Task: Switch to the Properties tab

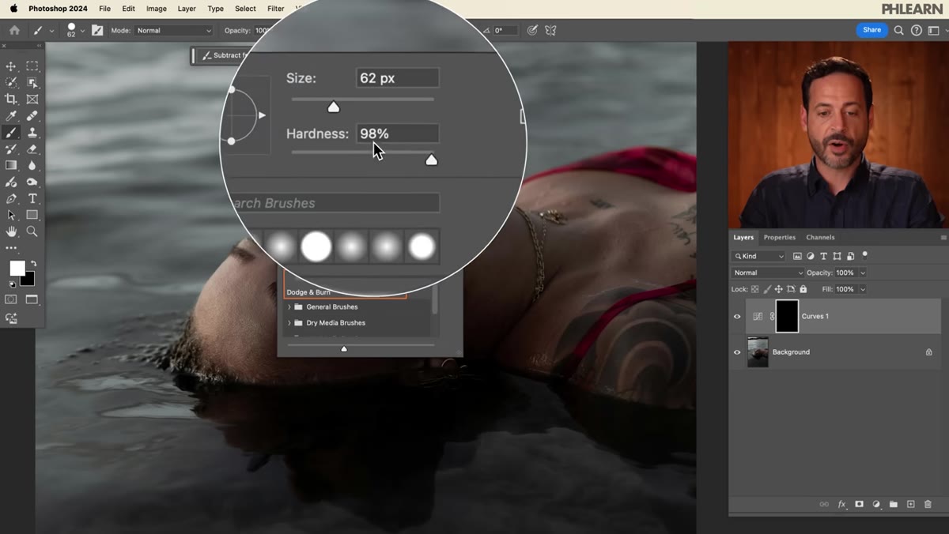Action: coord(780,237)
